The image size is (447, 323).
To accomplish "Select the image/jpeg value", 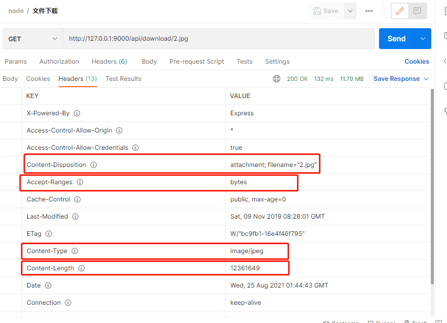I will point(247,251).
